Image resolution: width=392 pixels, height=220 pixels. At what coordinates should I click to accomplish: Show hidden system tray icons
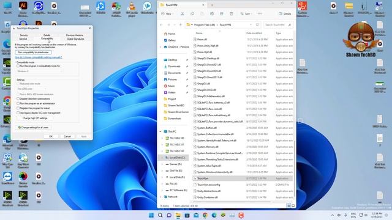333,215
